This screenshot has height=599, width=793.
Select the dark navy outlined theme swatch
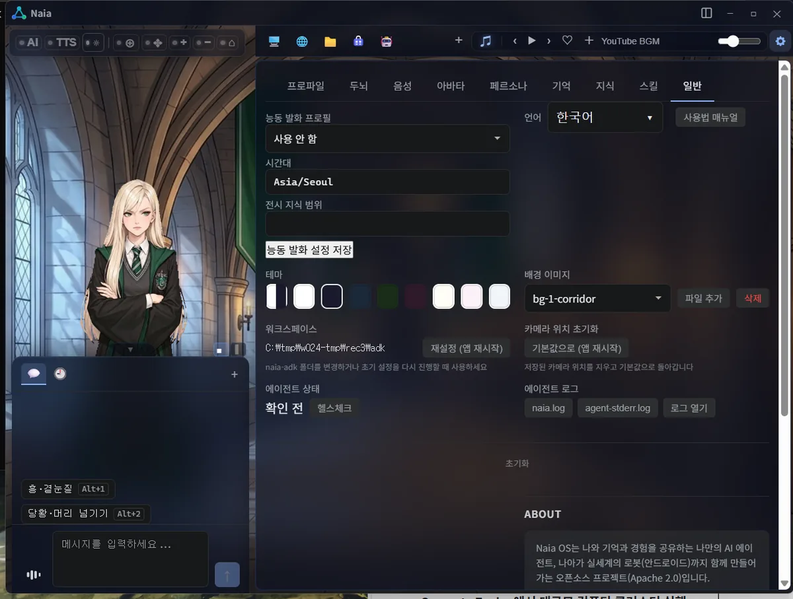click(332, 297)
